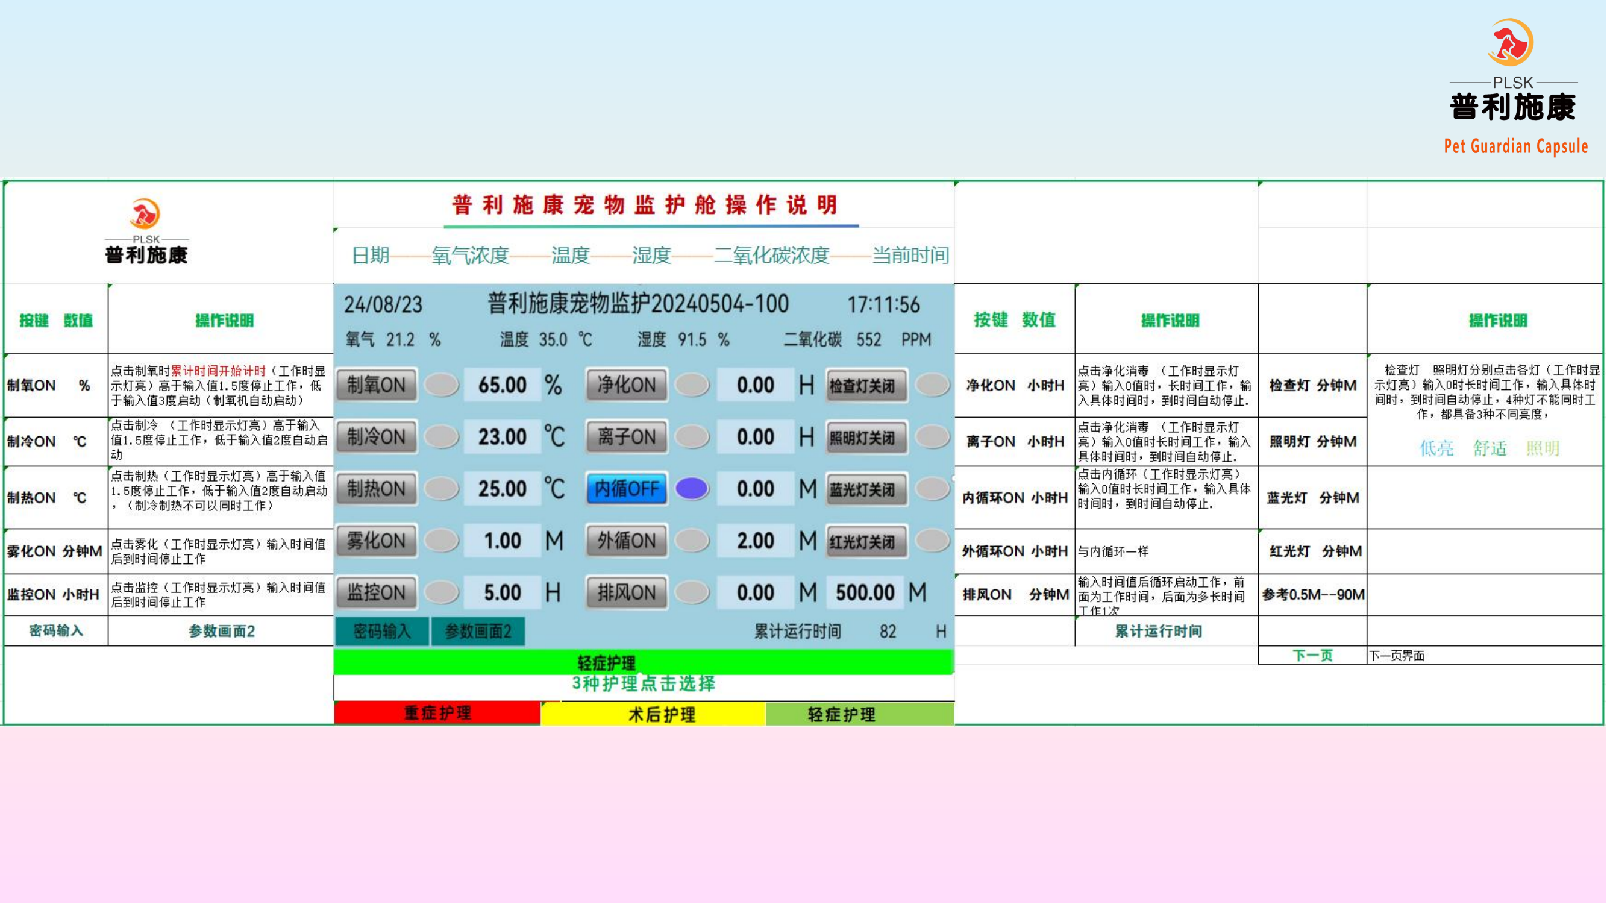1607x904 pixels.
Task: Toggle the blue 内循OFF button
Action: coord(627,489)
